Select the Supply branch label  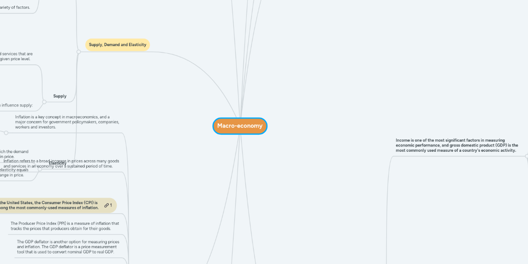59,96
